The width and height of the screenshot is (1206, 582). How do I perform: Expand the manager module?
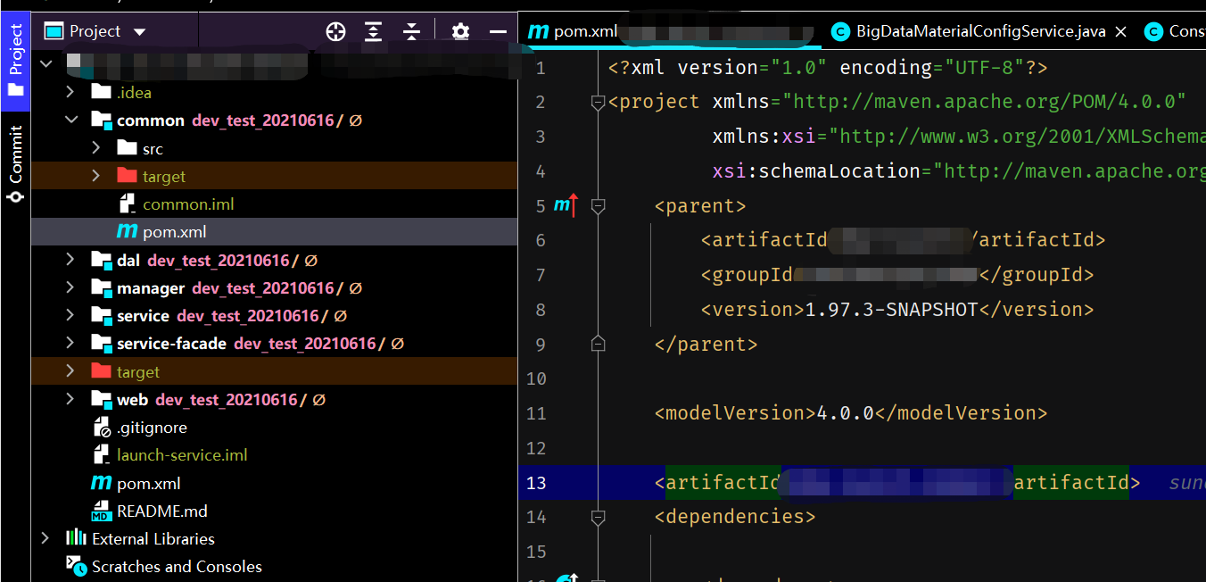coord(70,287)
